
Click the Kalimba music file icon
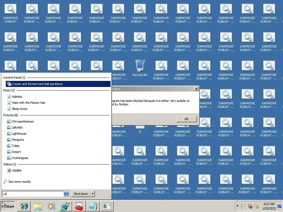(9, 96)
